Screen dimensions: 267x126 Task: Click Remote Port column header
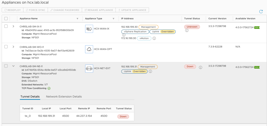pyautogui.click(x=104, y=109)
